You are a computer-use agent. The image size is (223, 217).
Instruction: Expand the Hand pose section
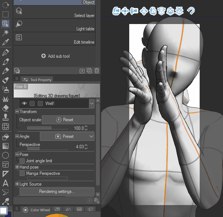[x=17, y=167]
